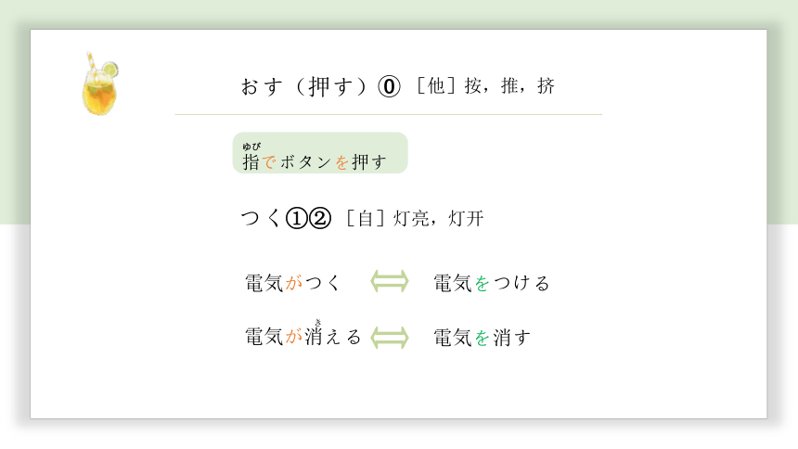Click the iced tea drink image
Image resolution: width=798 pixels, height=449 pixels.
[100, 83]
